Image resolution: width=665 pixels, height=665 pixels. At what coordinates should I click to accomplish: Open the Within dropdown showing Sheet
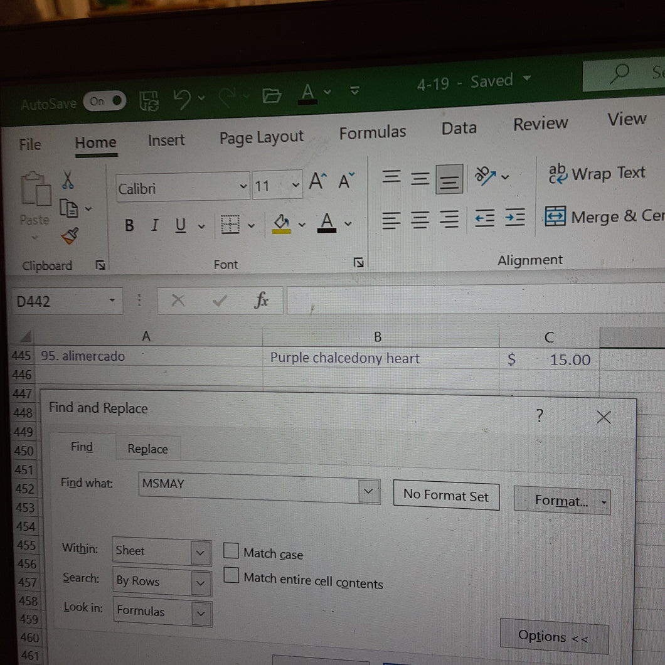point(162,551)
